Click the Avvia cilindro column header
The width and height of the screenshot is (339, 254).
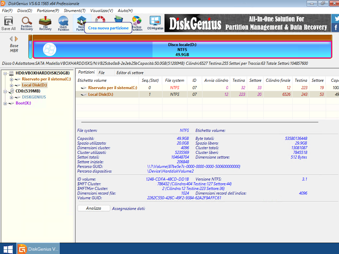point(216,80)
